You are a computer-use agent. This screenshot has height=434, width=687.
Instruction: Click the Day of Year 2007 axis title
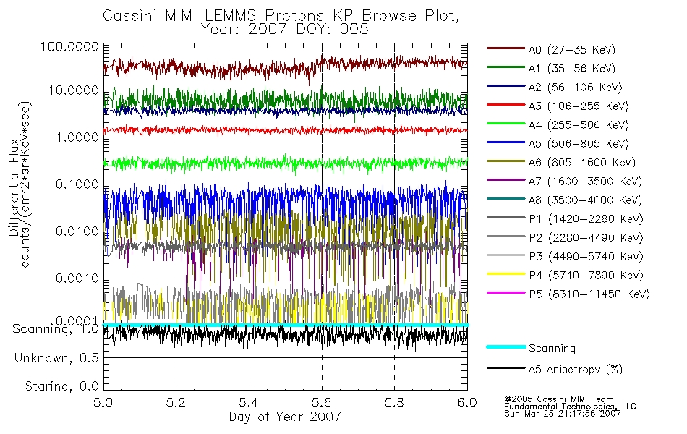click(285, 417)
